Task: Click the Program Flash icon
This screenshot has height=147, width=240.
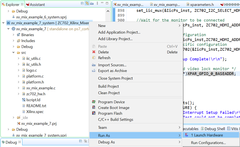Action: pos(94,113)
